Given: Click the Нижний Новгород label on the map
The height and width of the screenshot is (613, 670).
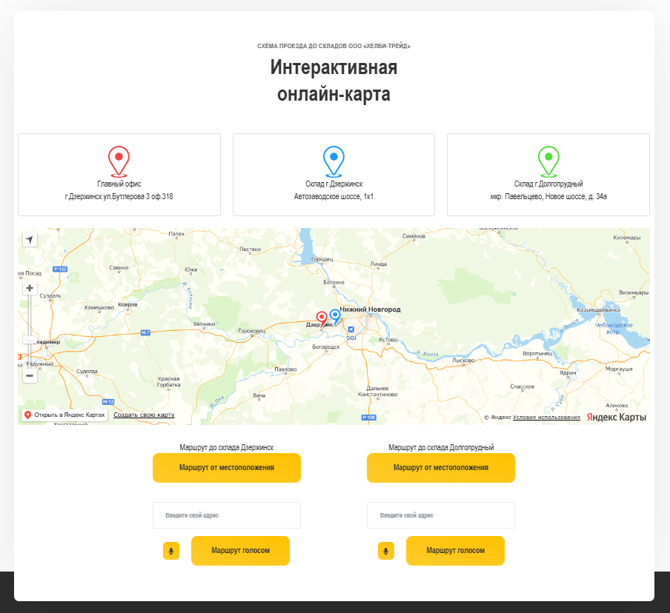Looking at the screenshot, I should coord(370,309).
